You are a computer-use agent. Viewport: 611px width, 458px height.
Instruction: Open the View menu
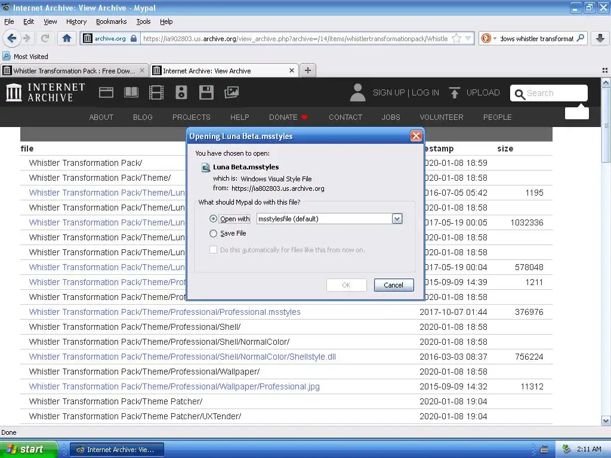click(50, 21)
